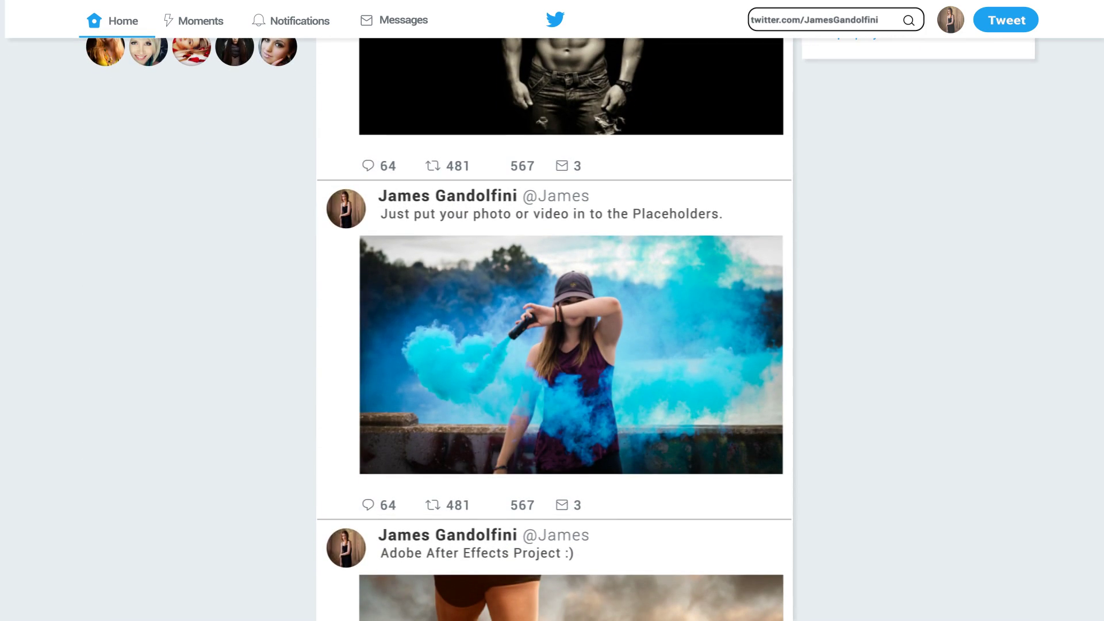Image resolution: width=1104 pixels, height=621 pixels.
Task: Open the Moments tab
Action: [x=194, y=21]
